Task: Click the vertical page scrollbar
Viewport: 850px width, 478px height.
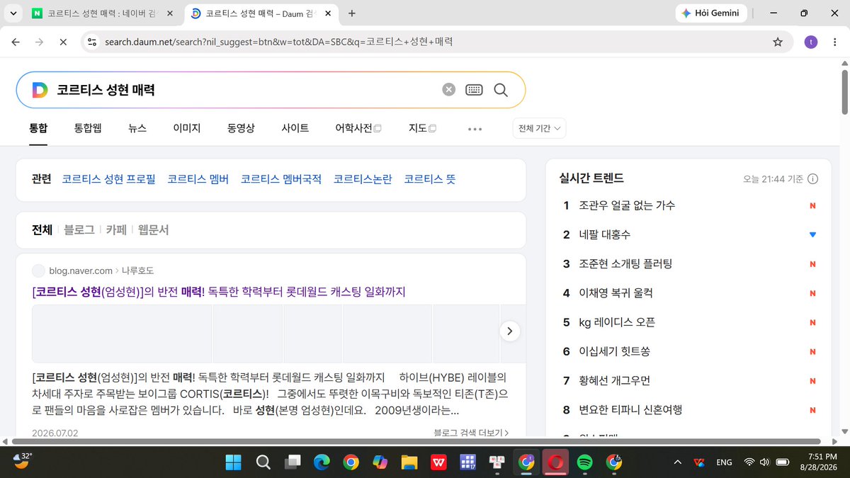Action: pos(844,91)
